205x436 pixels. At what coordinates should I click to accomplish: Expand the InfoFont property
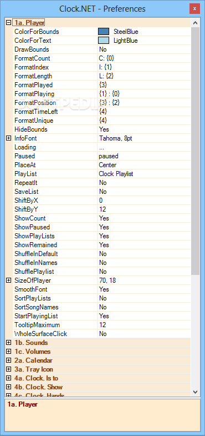(9, 138)
